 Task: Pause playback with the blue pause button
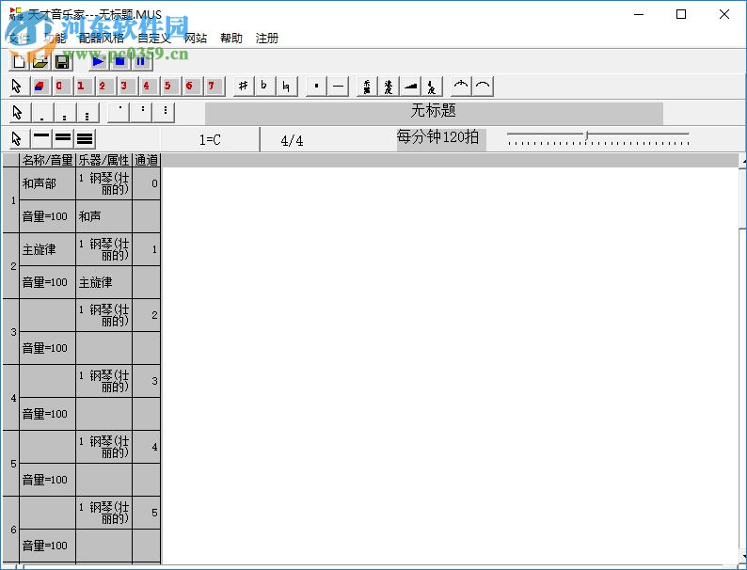[141, 61]
